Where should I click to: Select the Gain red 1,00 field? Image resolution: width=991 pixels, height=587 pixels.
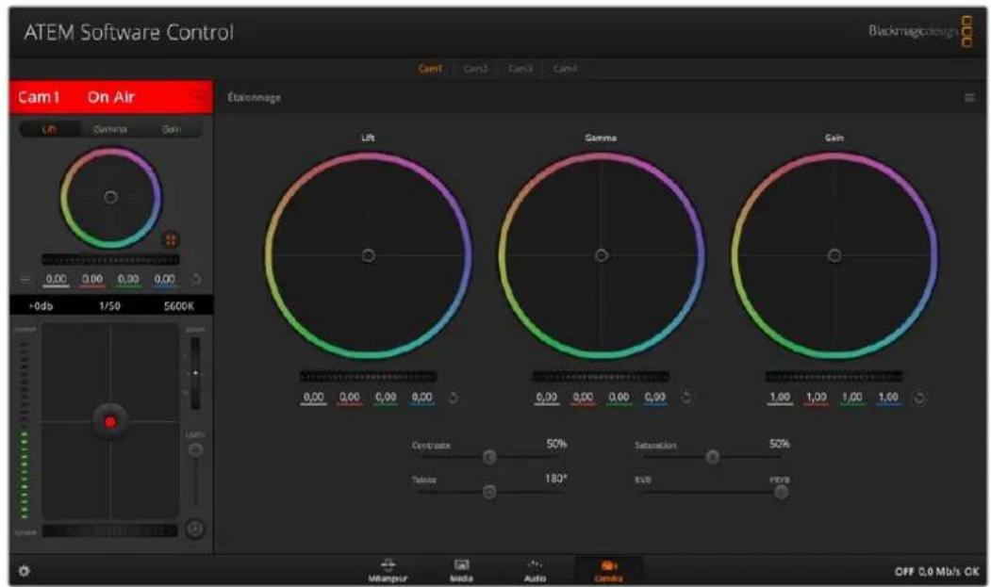816,398
